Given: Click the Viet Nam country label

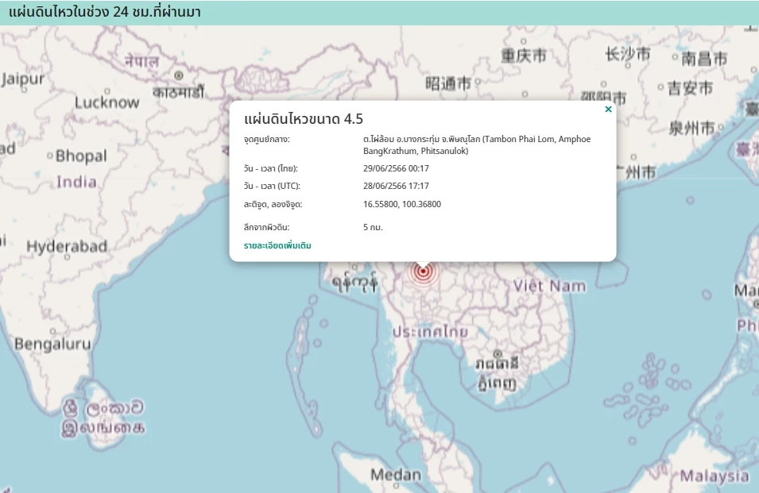Looking at the screenshot, I should pos(549,286).
